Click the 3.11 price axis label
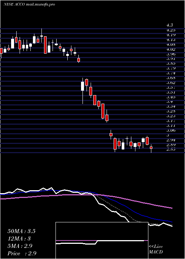185x259 pixels. [171, 126]
